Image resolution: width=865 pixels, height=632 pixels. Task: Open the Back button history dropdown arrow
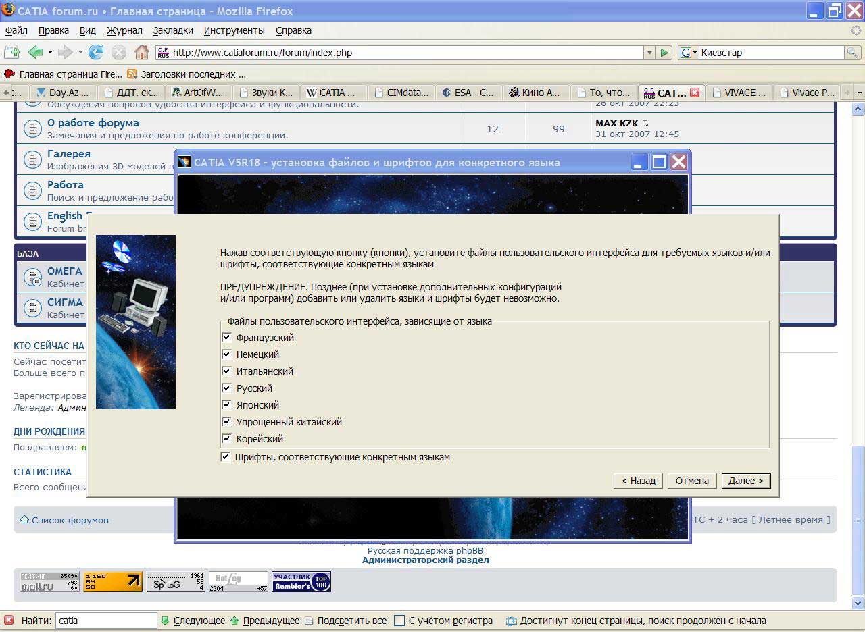pos(50,53)
